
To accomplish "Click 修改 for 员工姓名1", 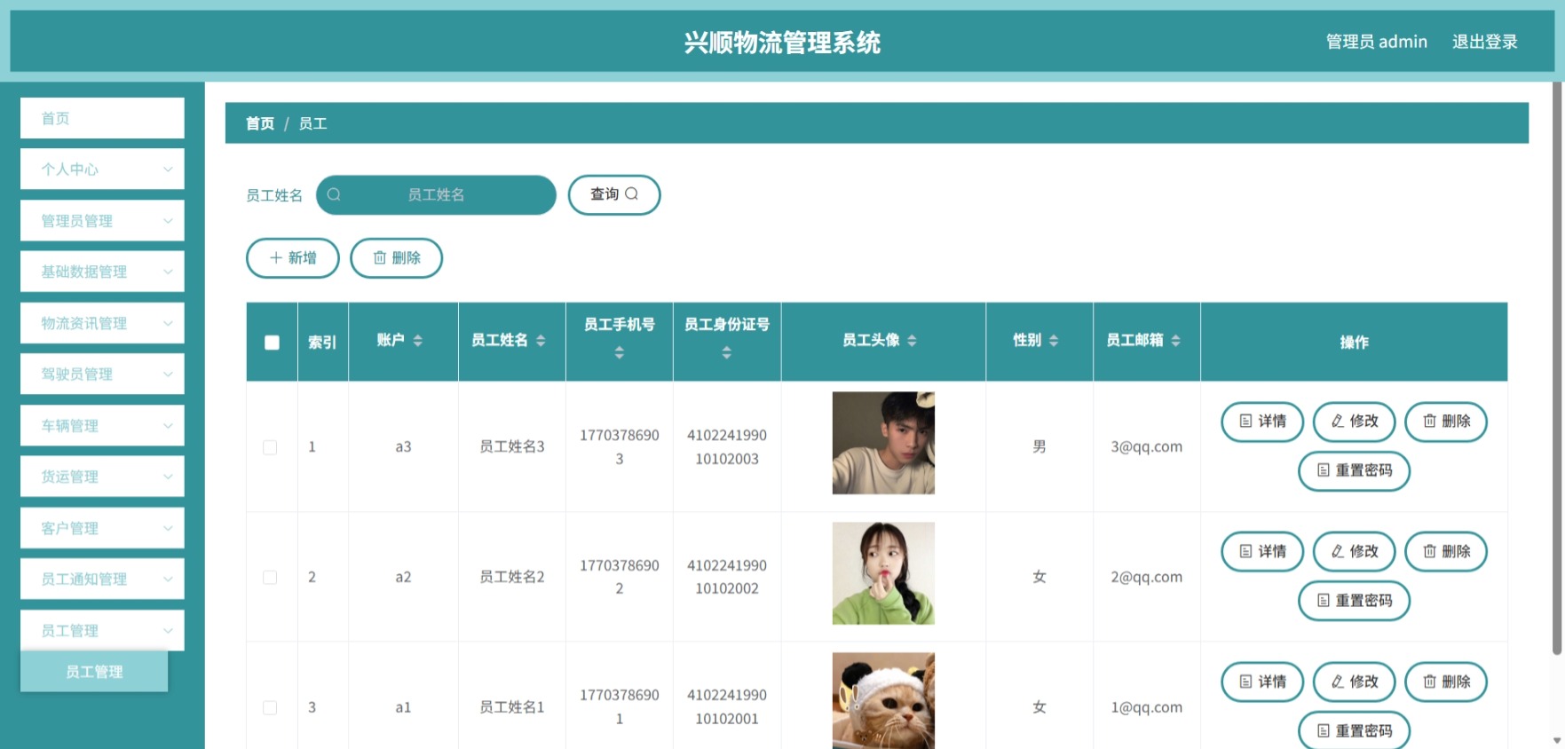I will tap(1355, 682).
